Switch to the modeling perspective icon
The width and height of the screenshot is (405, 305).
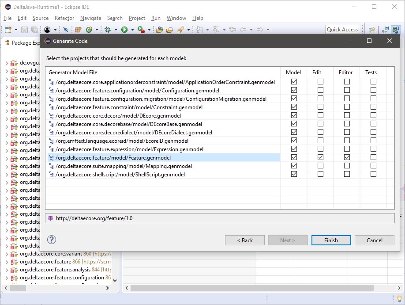386,30
